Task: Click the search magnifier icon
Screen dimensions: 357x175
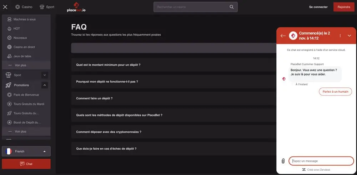Action: coord(232,7)
